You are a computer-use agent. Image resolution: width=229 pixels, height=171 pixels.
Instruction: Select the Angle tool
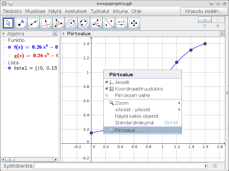(96, 23)
